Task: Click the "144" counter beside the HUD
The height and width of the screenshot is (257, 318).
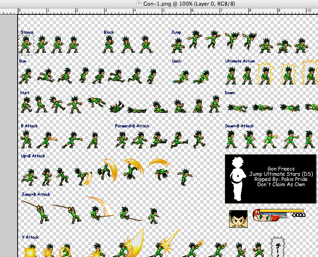Action: pos(299,215)
